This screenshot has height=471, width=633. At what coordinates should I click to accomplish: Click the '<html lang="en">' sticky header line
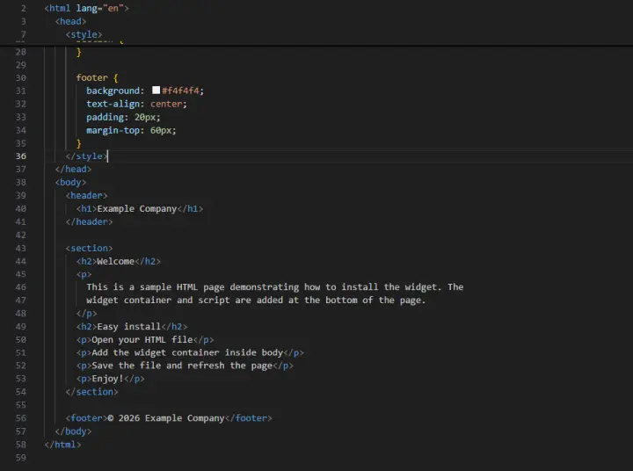tap(86, 8)
